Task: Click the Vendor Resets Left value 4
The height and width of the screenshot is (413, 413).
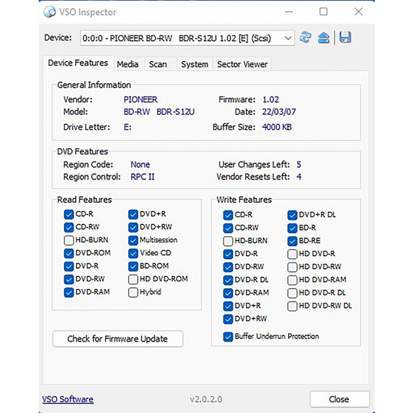Action: [x=299, y=177]
